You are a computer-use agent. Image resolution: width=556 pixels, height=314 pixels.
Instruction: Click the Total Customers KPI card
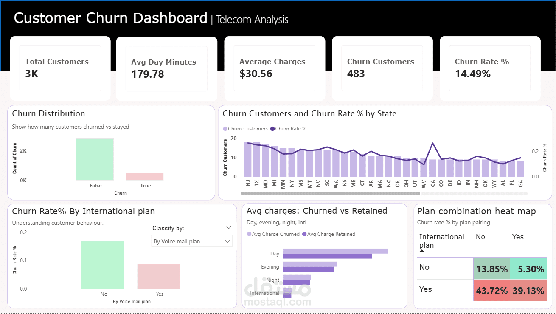coord(60,68)
